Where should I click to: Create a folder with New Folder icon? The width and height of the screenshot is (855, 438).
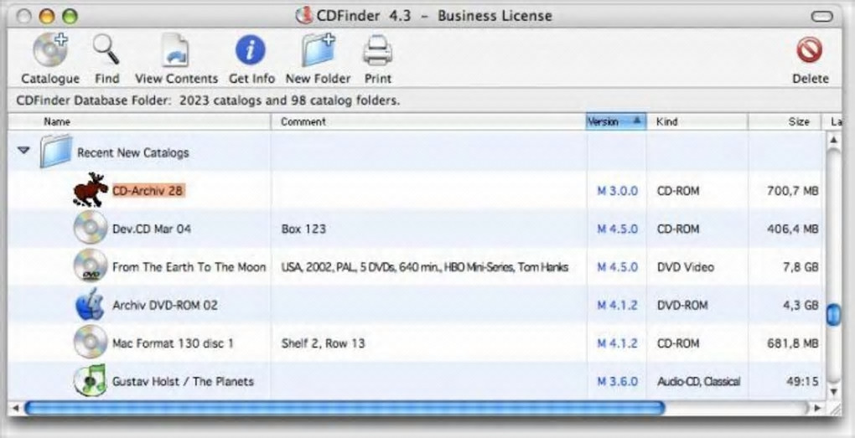click(x=319, y=50)
